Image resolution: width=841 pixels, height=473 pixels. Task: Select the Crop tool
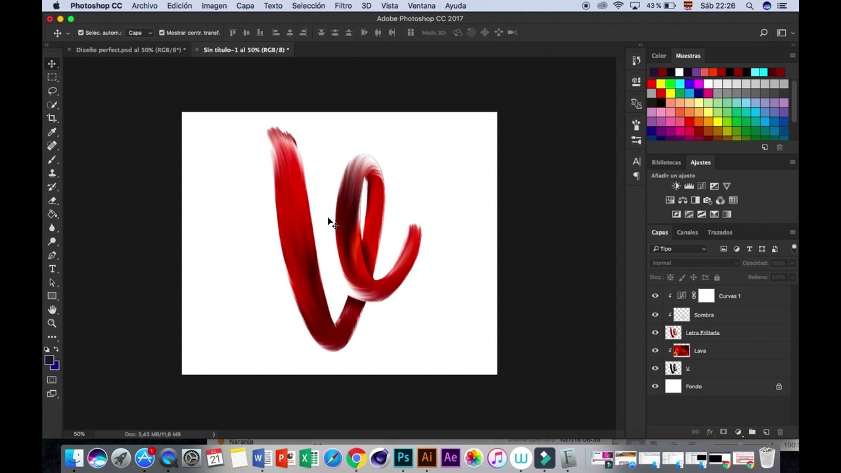tap(52, 118)
